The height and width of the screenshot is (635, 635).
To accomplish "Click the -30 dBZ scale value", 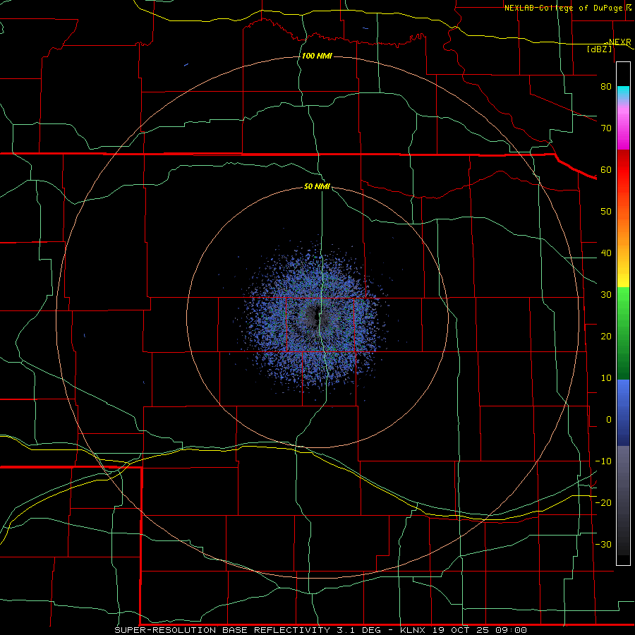I will pyautogui.click(x=603, y=544).
